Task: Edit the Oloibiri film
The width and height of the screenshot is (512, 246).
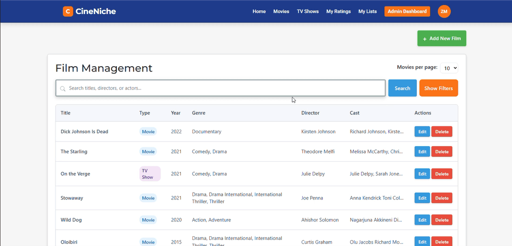Action: click(422, 242)
